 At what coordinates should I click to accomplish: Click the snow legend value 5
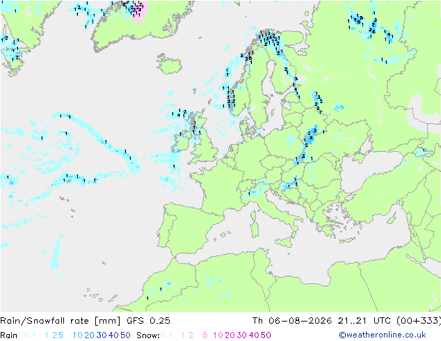205,335
